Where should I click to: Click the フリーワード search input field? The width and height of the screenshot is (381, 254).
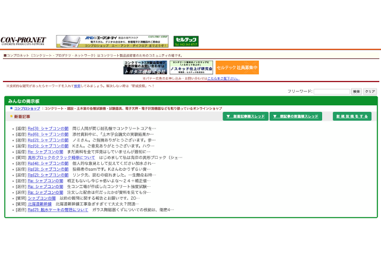point(332,92)
